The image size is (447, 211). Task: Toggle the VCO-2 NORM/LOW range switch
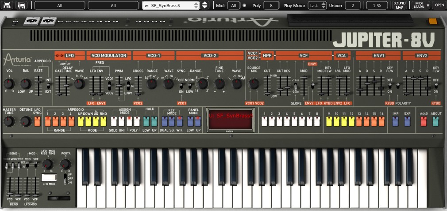[189, 85]
